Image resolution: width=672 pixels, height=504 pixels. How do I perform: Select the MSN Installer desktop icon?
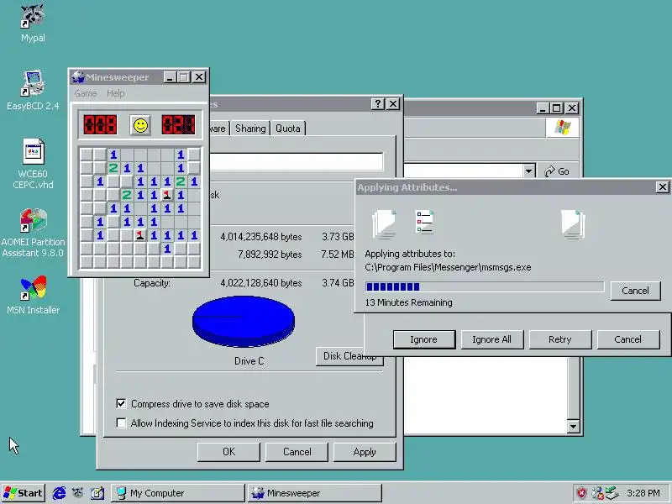pos(33,295)
